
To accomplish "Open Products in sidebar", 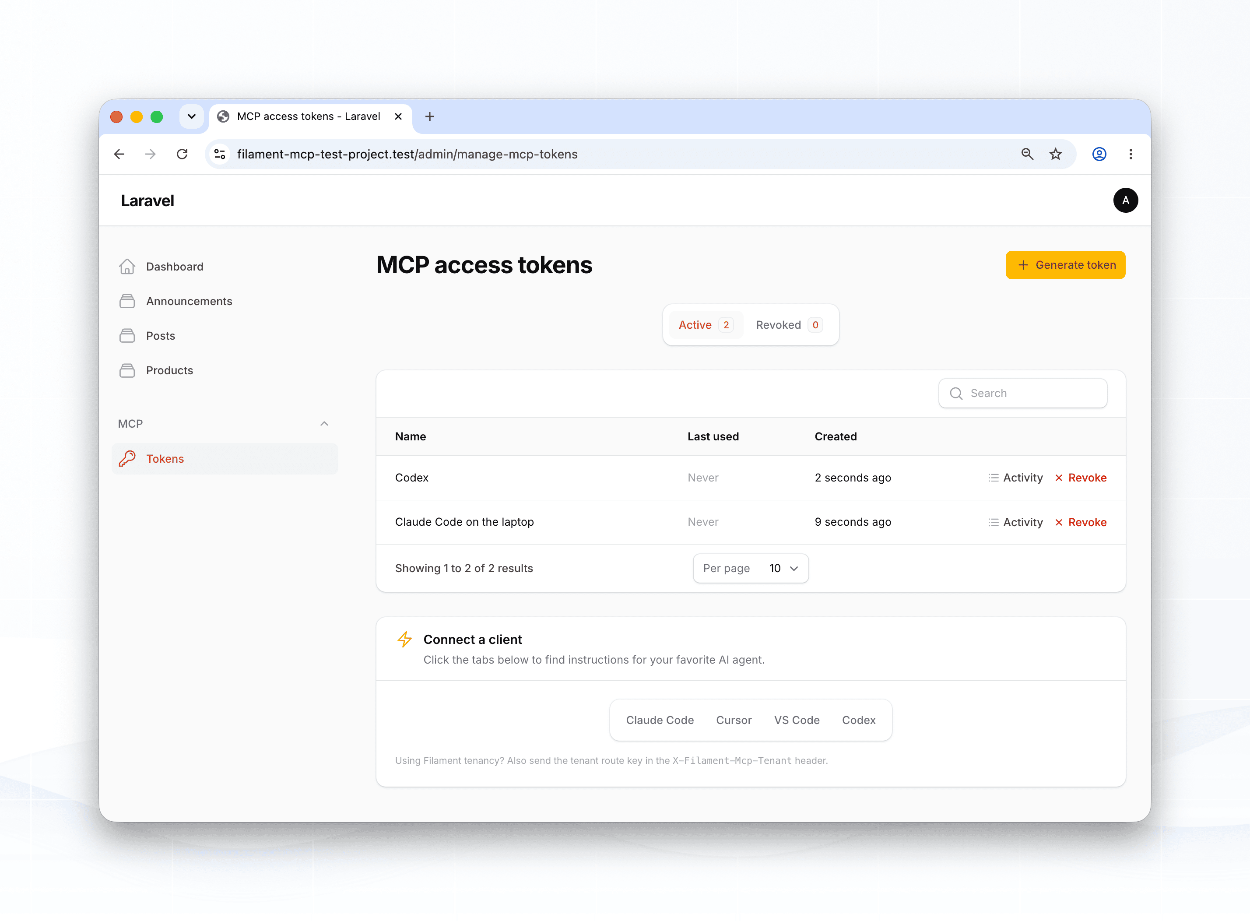I will point(225,370).
